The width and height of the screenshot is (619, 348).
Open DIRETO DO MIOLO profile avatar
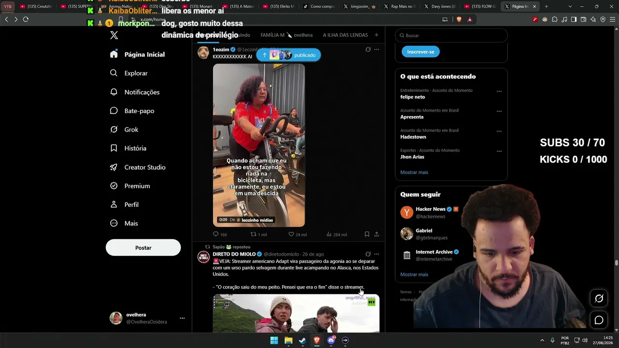point(204,257)
